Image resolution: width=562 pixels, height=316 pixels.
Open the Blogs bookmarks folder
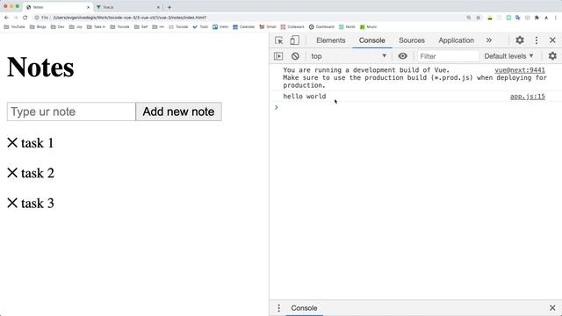38,27
